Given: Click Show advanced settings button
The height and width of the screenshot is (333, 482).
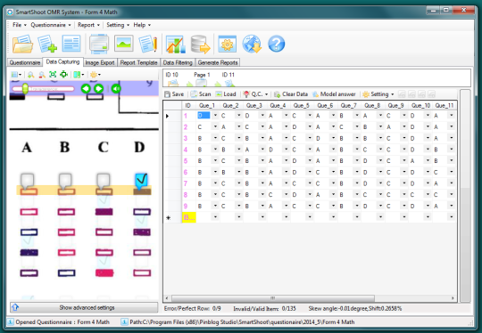Looking at the screenshot, I should click(x=84, y=307).
